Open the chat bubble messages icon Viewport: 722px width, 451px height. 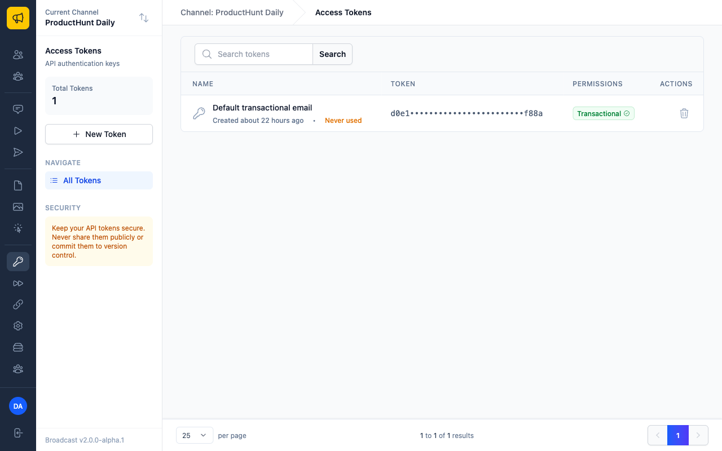18,109
